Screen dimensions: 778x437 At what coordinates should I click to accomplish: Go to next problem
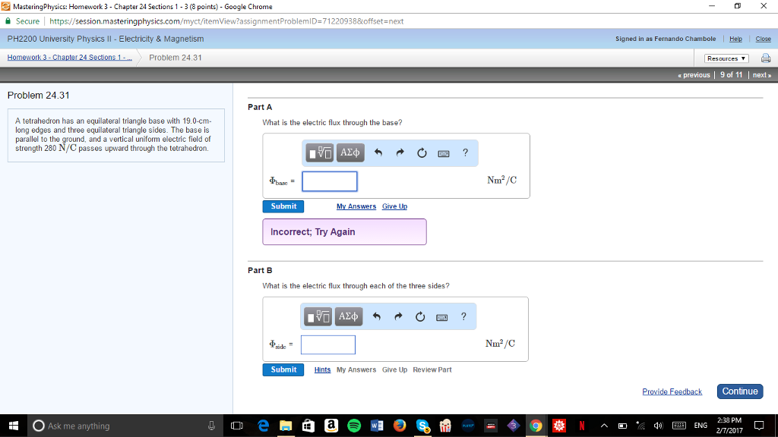[x=761, y=75]
